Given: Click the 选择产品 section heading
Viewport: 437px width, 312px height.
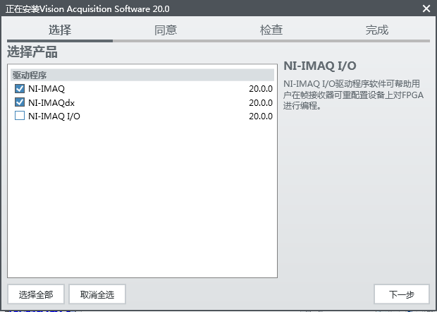Looking at the screenshot, I should click(x=32, y=52).
